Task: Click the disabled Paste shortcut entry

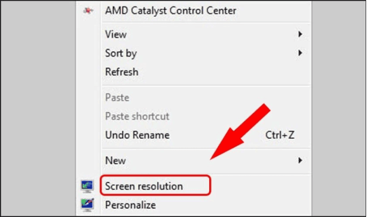Action: 137,116
